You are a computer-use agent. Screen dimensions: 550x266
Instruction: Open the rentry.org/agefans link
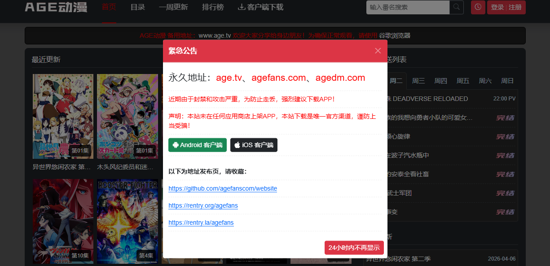(x=203, y=205)
